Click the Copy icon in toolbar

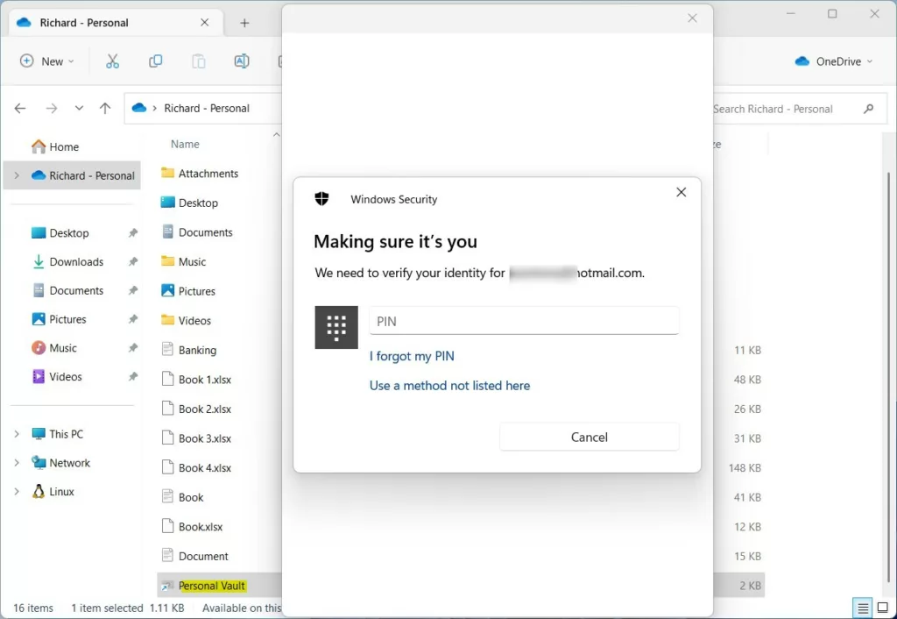156,61
